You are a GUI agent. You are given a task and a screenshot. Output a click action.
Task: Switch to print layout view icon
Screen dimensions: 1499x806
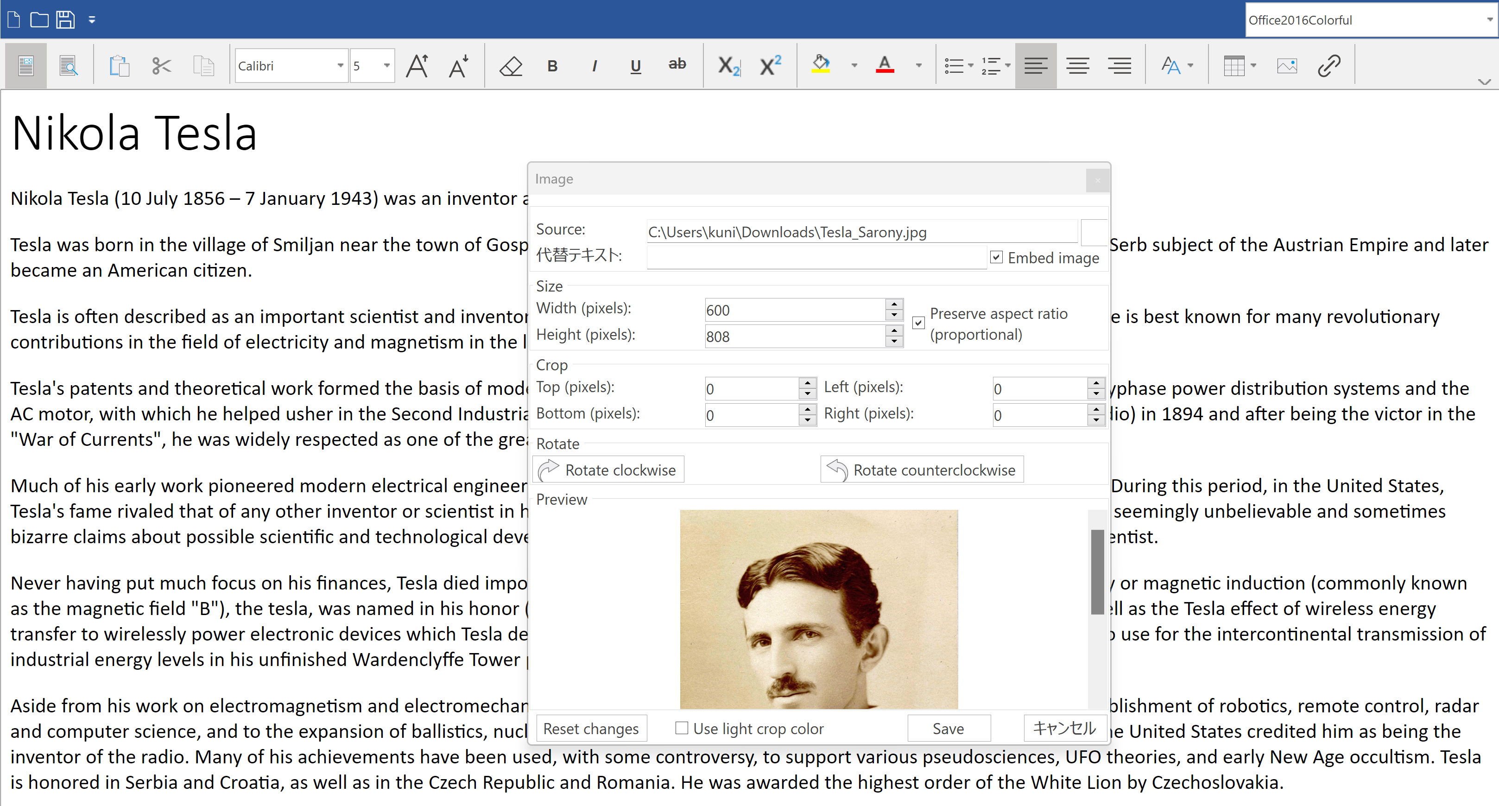tap(25, 66)
